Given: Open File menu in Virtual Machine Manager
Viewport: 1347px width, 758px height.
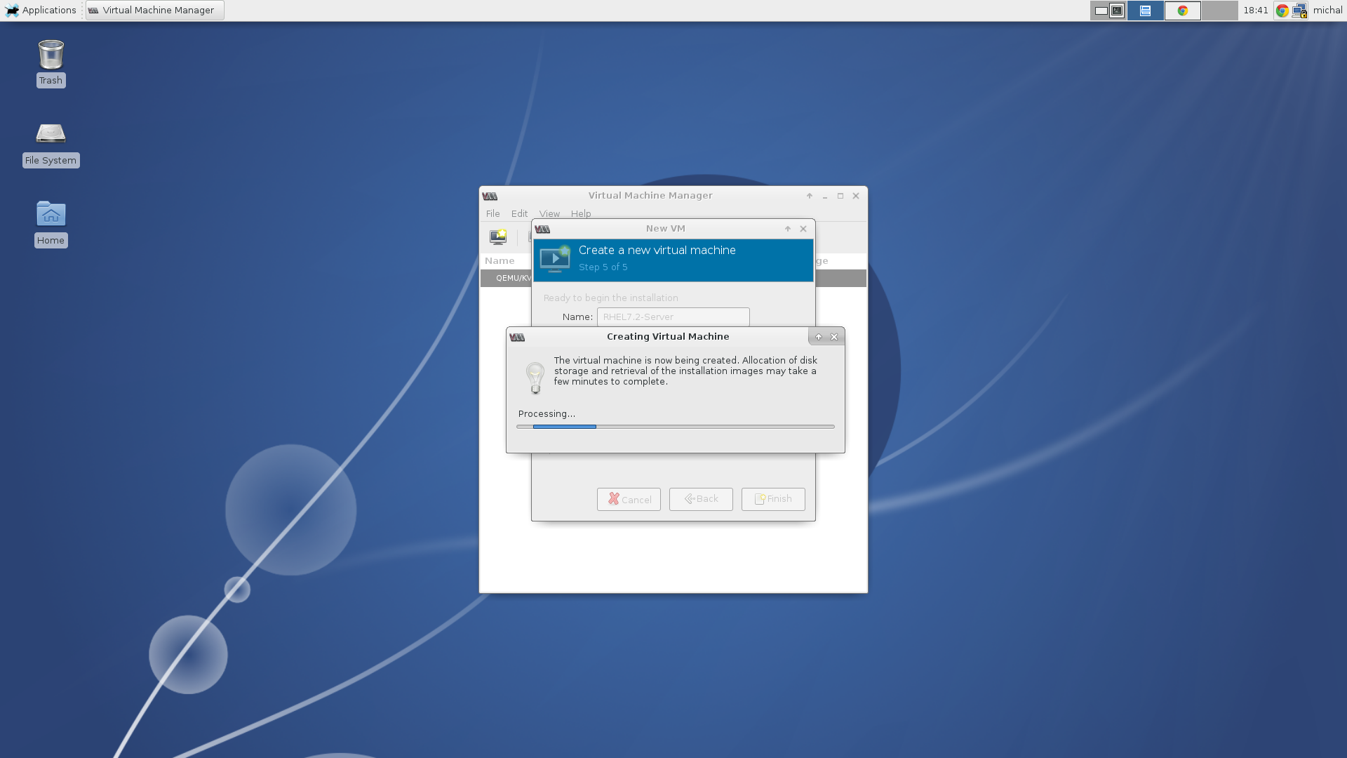Looking at the screenshot, I should pyautogui.click(x=493, y=213).
